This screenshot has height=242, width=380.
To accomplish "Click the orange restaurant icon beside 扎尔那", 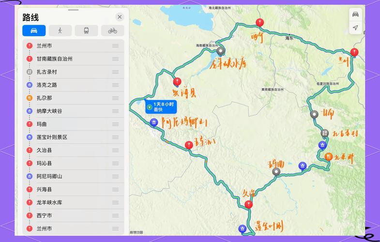I will [30, 98].
